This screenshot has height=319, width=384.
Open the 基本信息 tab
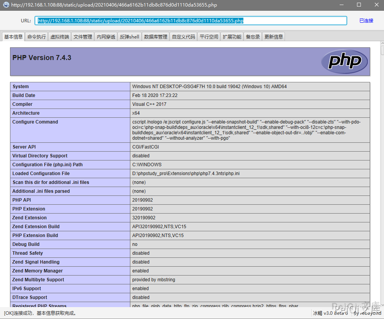pos(13,37)
